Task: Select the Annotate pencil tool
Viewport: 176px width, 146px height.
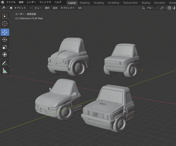Action: pyautogui.click(x=5, y=63)
